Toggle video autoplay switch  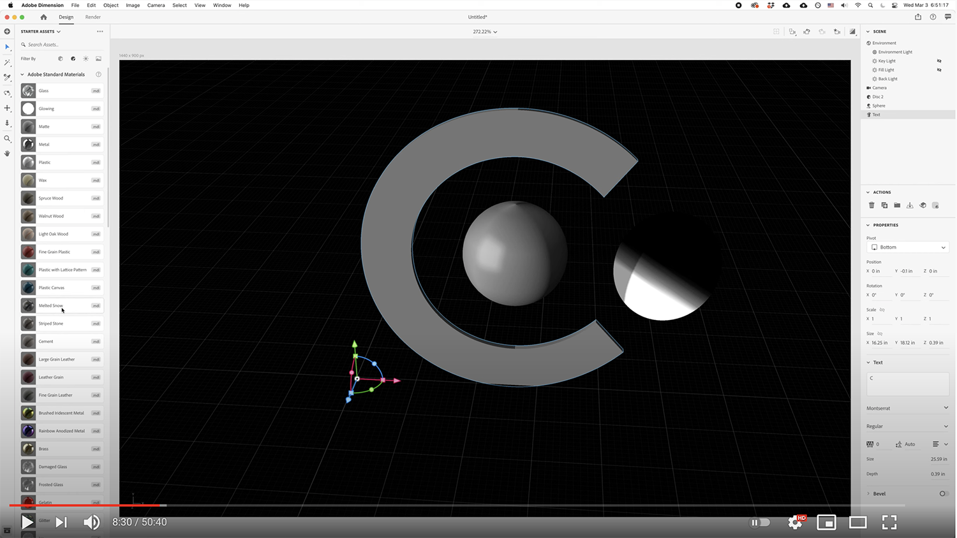tap(760, 523)
